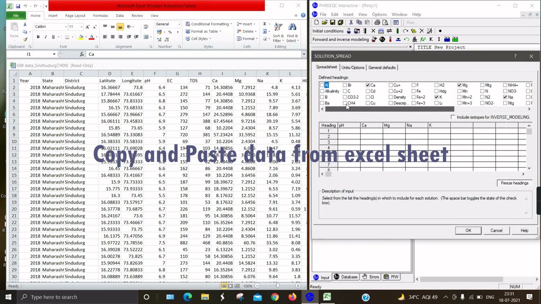The image size is (541, 304).
Task: Click the black dot icon in Initial conditions
Action: pos(440,31)
